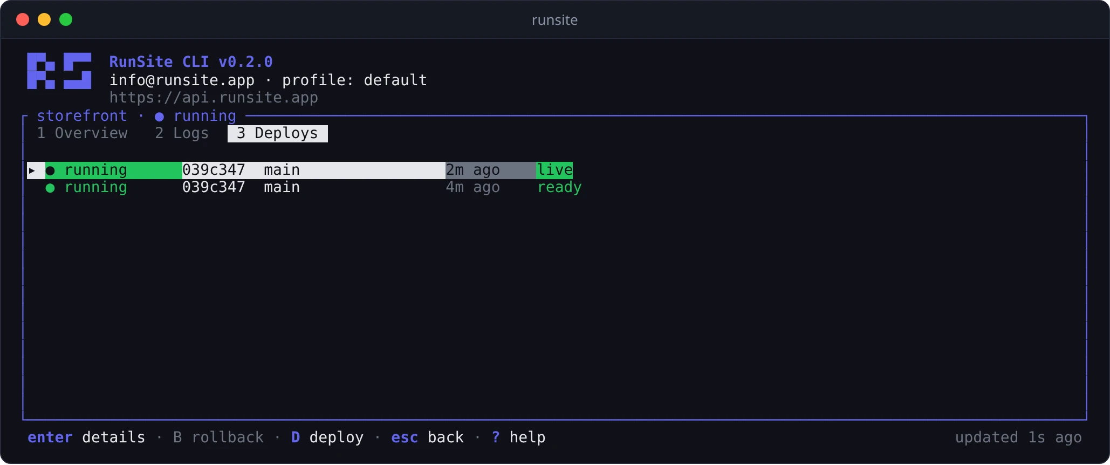This screenshot has width=1110, height=465.
Task: Click the running label in the ready row
Action: coord(96,187)
